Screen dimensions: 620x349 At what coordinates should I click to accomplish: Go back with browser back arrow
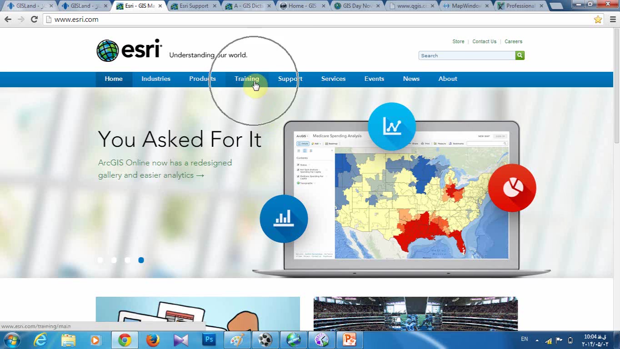click(x=8, y=19)
